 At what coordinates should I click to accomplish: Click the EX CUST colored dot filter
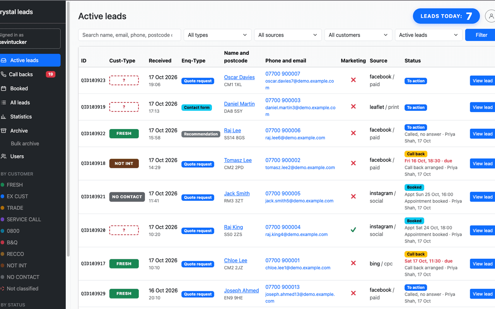tap(2, 196)
